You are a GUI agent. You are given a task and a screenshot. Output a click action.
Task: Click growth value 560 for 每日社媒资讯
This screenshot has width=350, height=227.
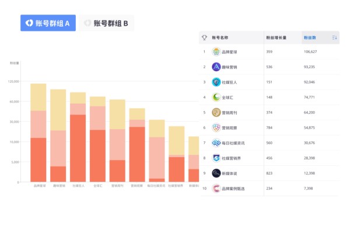[x=269, y=143]
